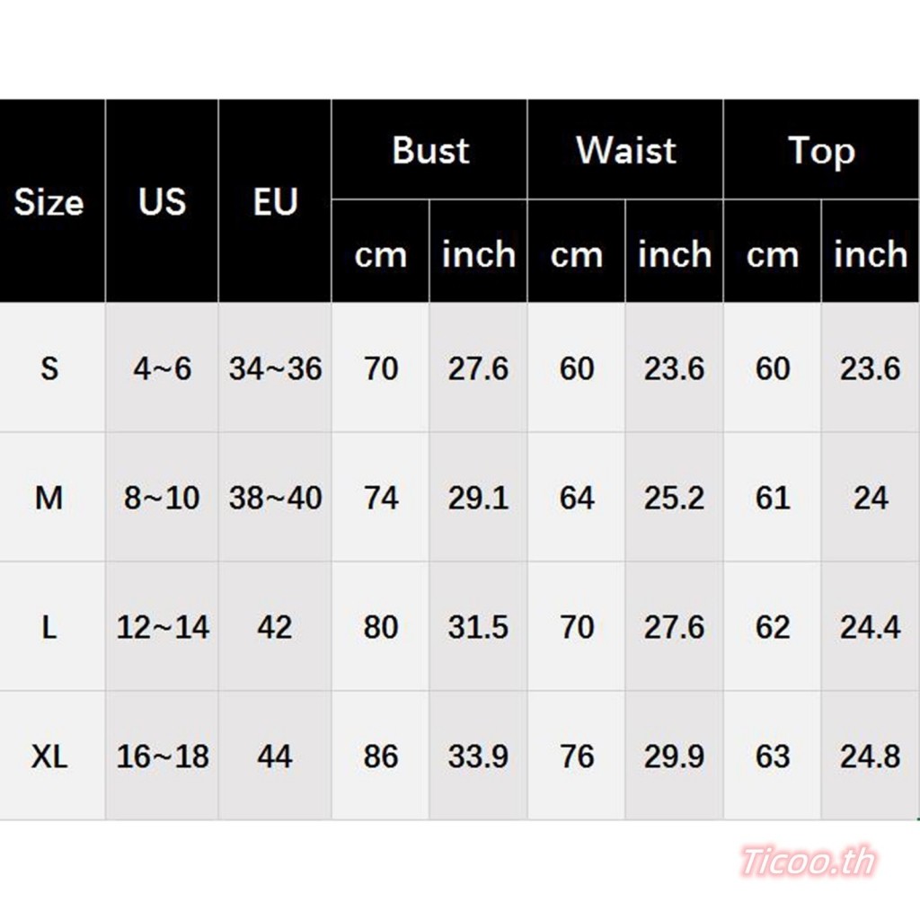This screenshot has height=920, width=920.
Task: Select the 12~14 US size cell
Action: tap(162, 626)
